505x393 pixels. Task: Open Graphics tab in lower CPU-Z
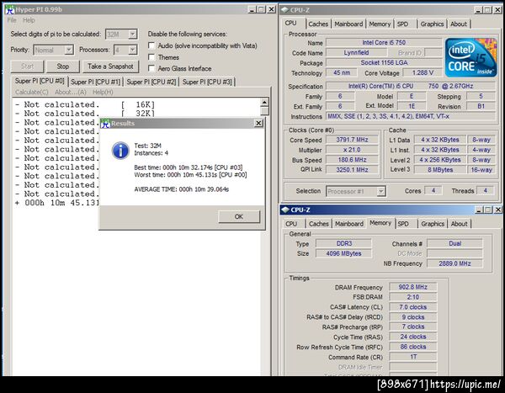pos(433,224)
